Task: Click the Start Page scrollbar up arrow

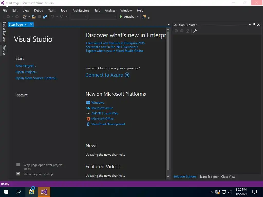Action: 168,29
